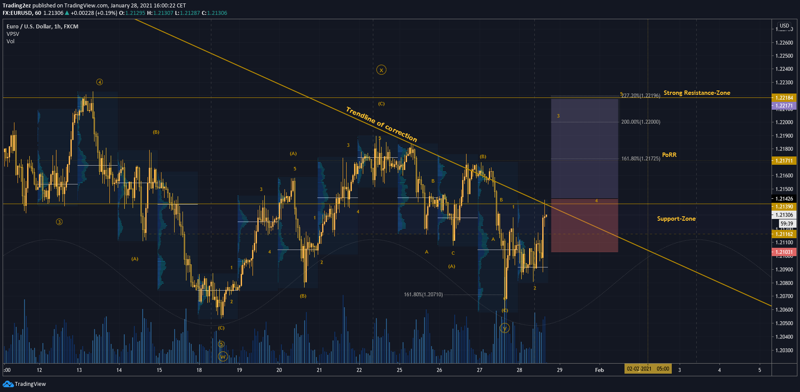800x392 pixels.
Task: Click the Vol indicator label
Action: (11, 41)
